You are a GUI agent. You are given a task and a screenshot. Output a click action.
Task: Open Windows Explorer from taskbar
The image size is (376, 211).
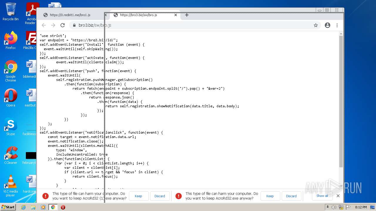[x=33, y=207]
